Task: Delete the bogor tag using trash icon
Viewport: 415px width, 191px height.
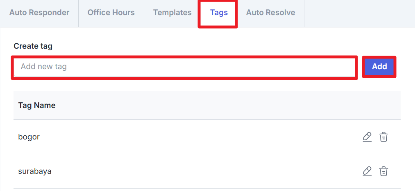Action: [383, 137]
